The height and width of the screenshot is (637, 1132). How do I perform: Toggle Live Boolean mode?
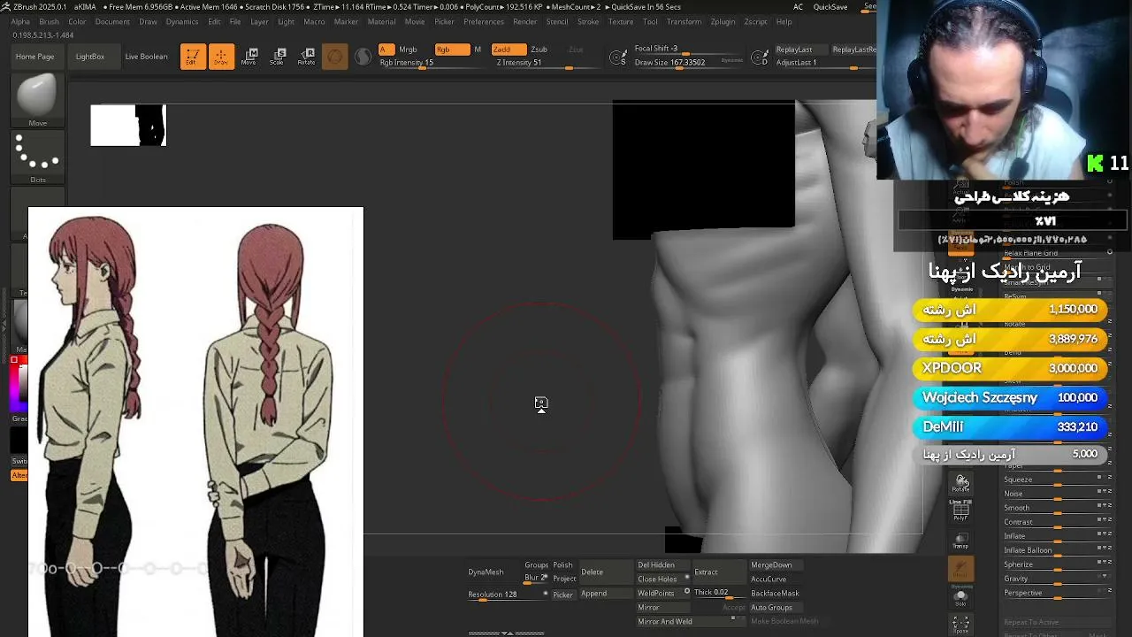point(146,57)
